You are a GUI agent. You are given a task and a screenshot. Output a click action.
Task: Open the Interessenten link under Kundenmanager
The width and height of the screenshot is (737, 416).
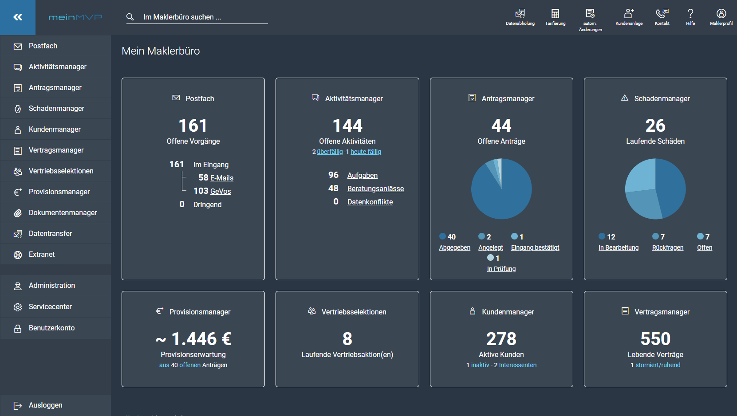[518, 365]
